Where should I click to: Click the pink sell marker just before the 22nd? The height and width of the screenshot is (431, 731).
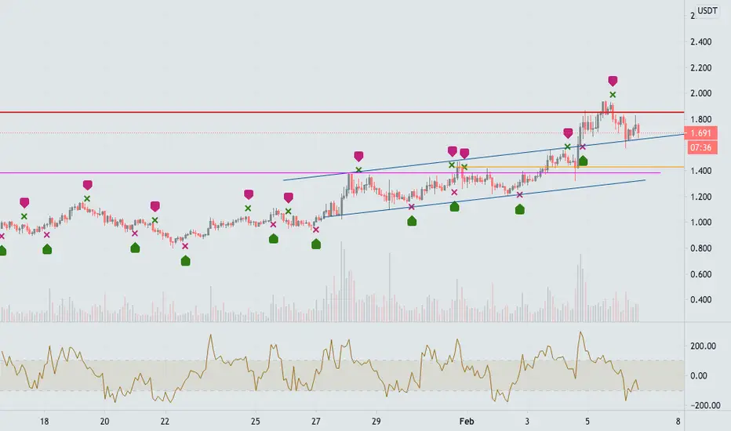click(x=155, y=206)
